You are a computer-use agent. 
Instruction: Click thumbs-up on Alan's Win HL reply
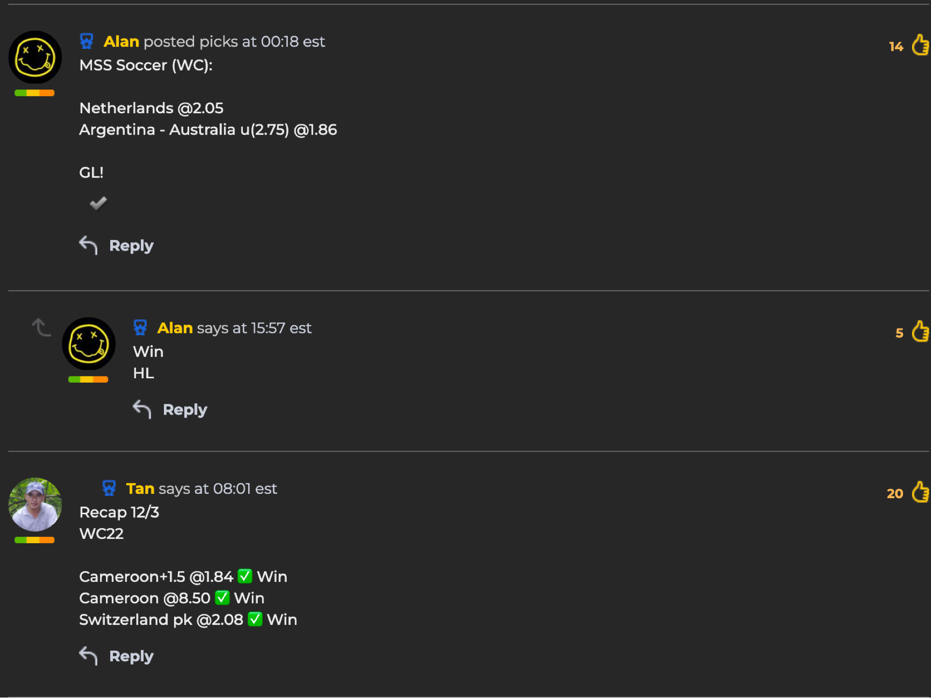pyautogui.click(x=920, y=331)
